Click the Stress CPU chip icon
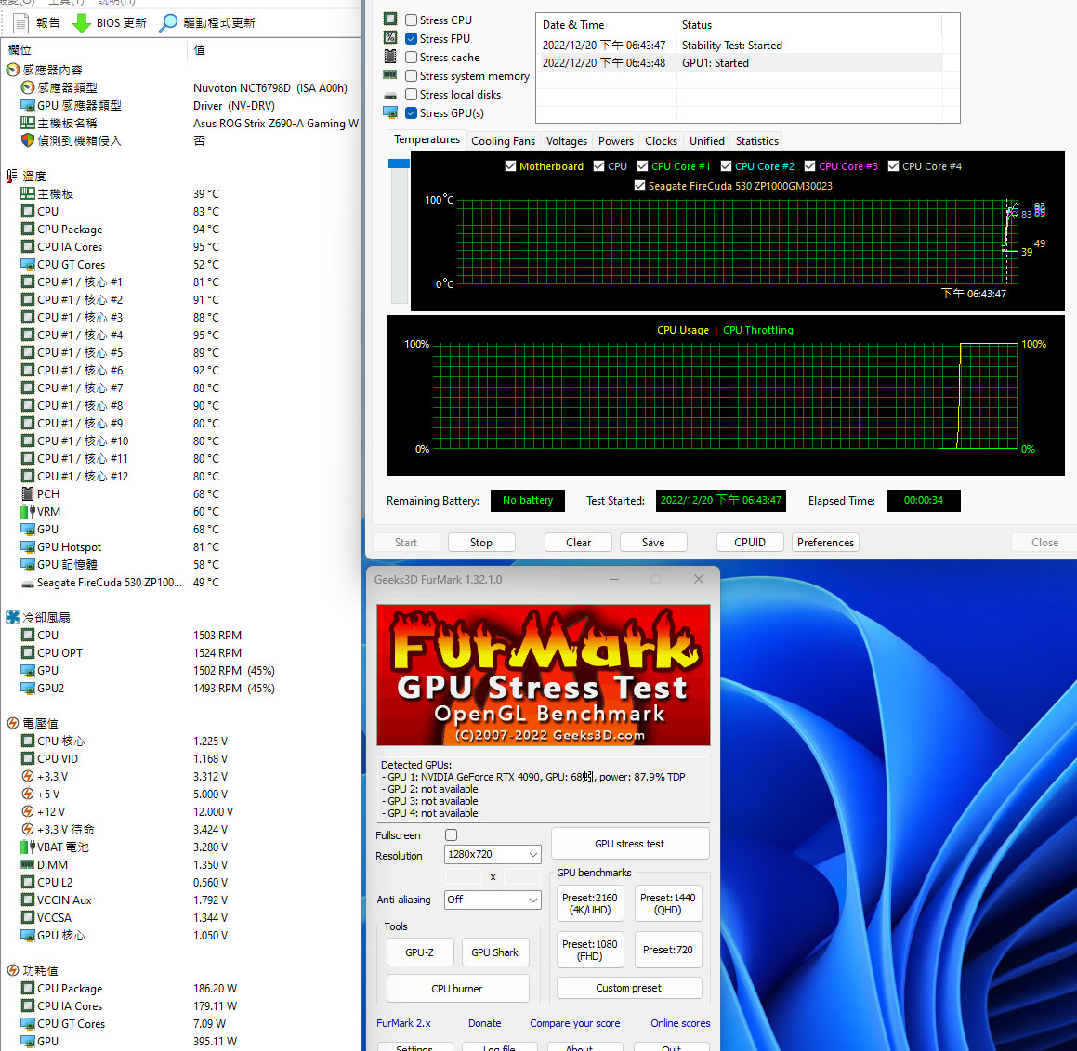Viewport: 1077px width, 1051px height. (390, 20)
